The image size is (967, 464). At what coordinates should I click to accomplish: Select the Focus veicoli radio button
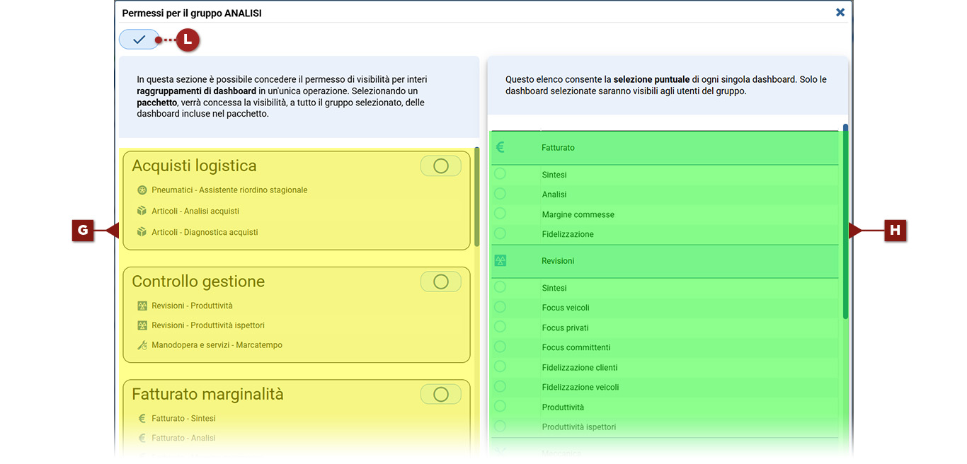click(x=500, y=307)
